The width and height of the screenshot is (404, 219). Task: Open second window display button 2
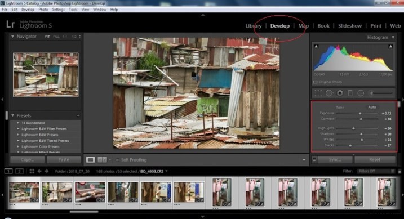point(19,171)
